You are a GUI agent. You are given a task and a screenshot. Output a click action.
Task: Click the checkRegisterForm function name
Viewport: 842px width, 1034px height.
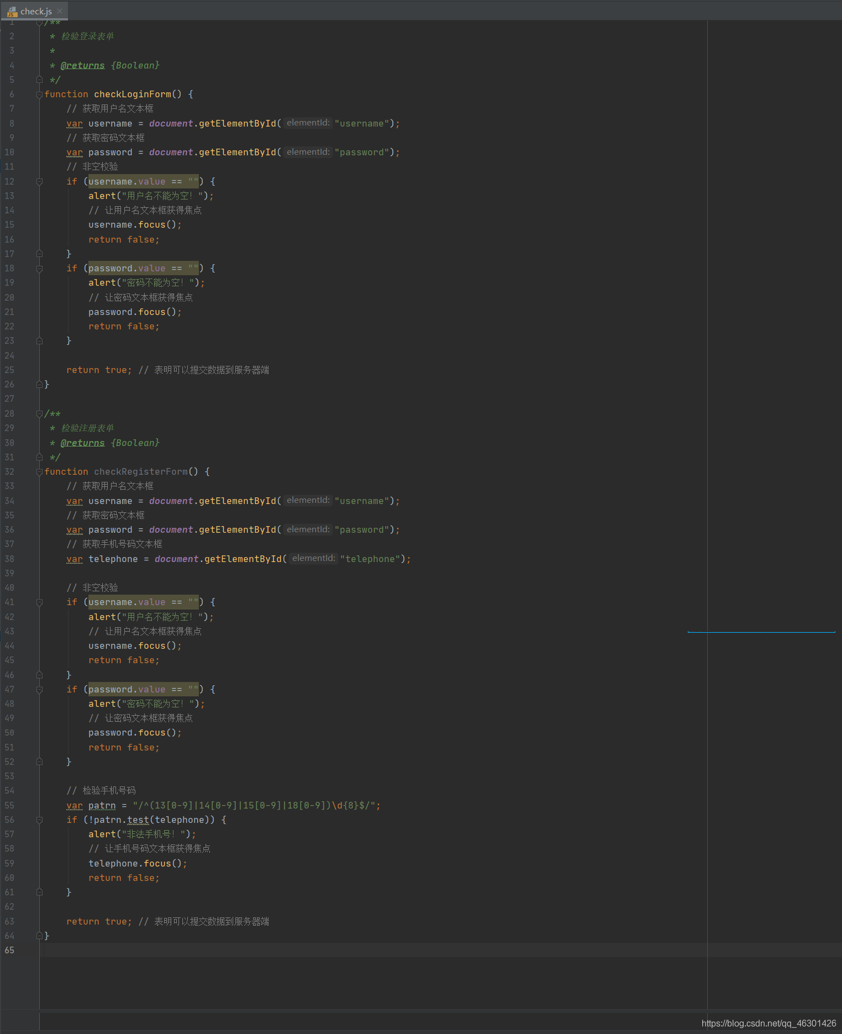coord(141,472)
